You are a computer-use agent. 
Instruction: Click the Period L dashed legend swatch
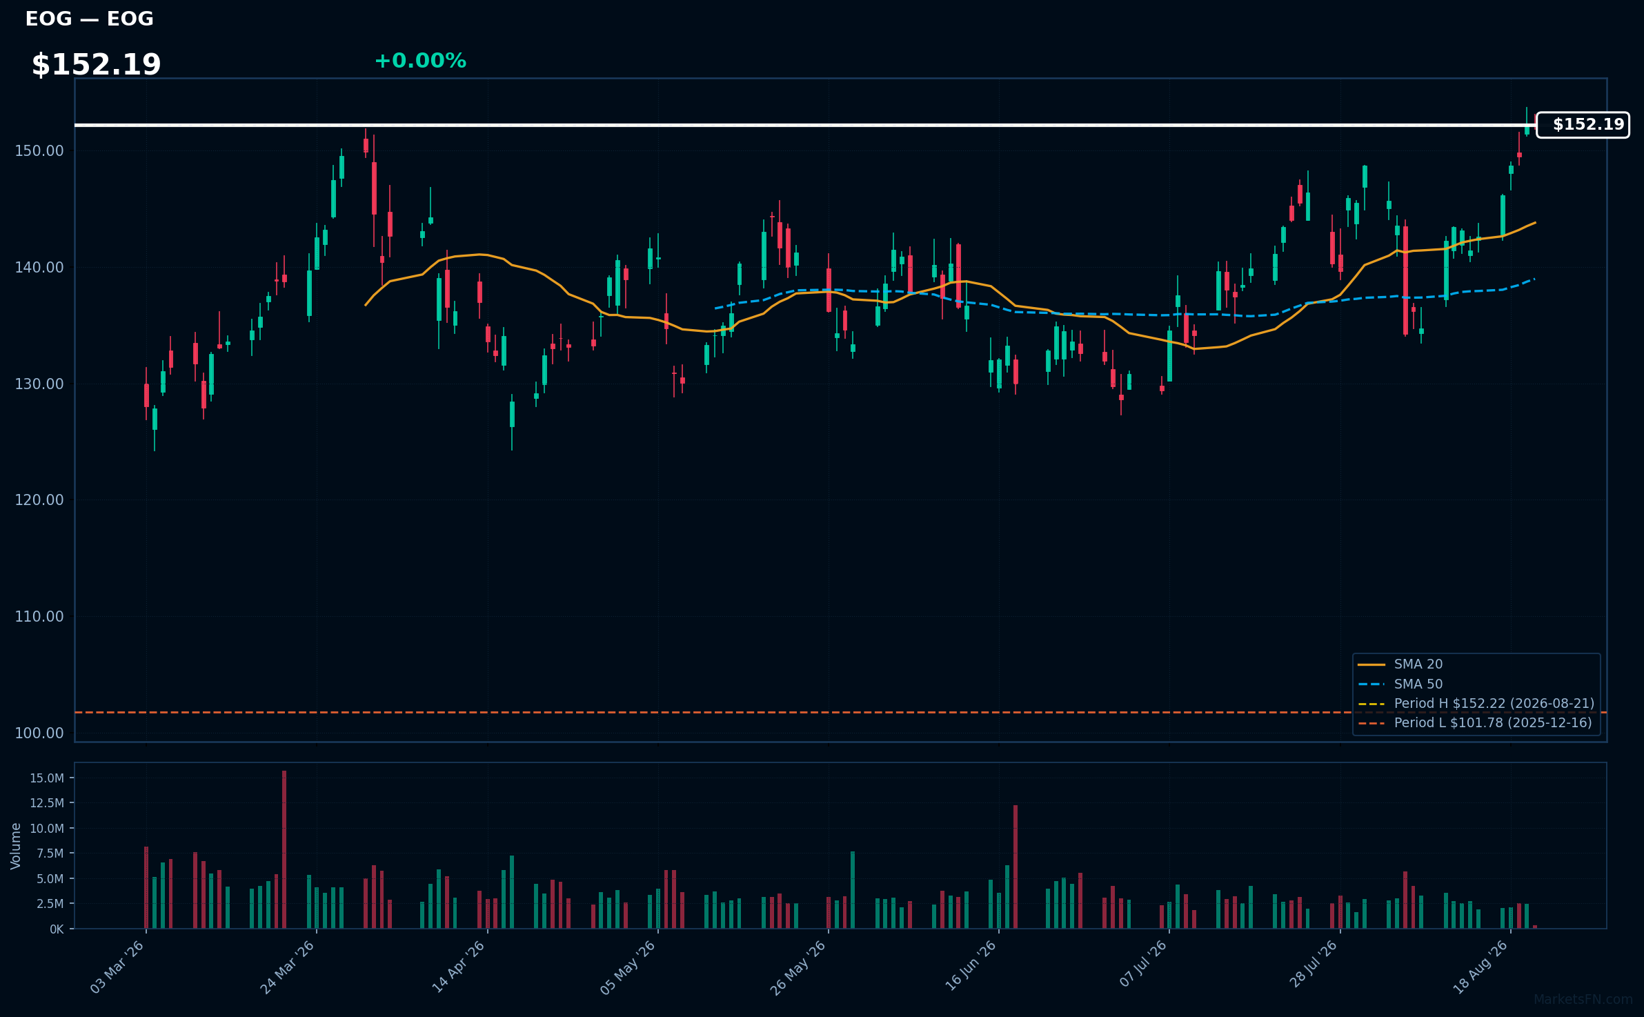coord(1371,724)
